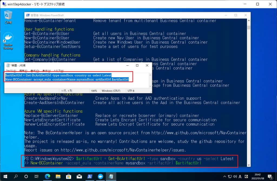Click the PowerShell window title icon
This screenshot has width=277, height=181.
tap(28, 15)
